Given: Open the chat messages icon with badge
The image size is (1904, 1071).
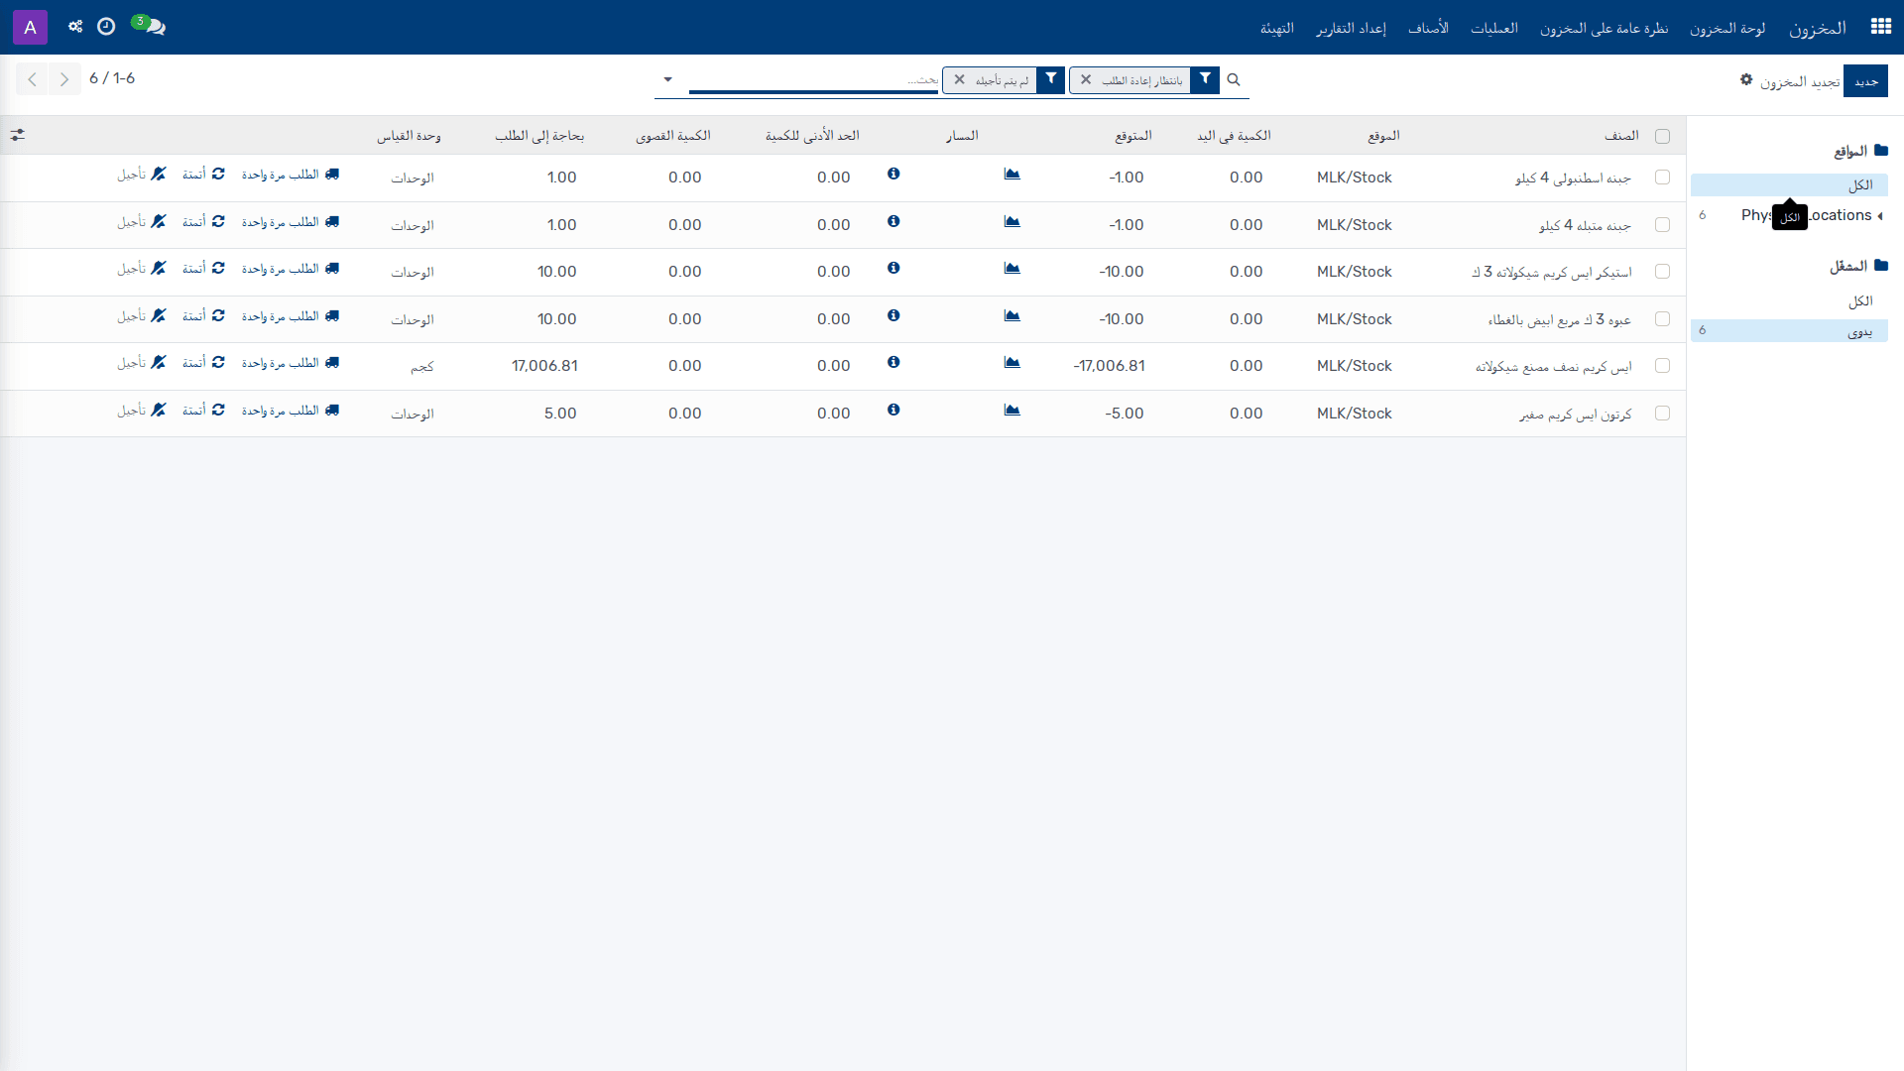Looking at the screenshot, I should pyautogui.click(x=151, y=26).
